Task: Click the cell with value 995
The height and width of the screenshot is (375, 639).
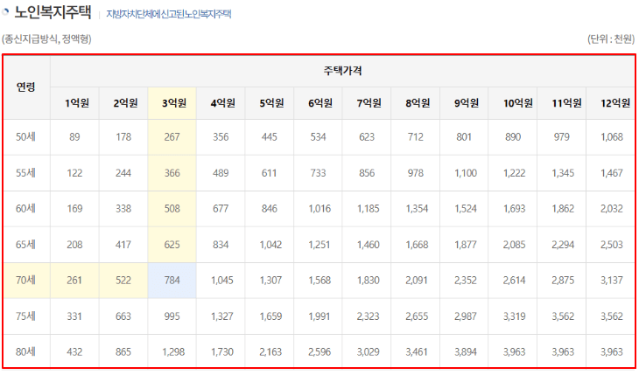Action: 172,316
